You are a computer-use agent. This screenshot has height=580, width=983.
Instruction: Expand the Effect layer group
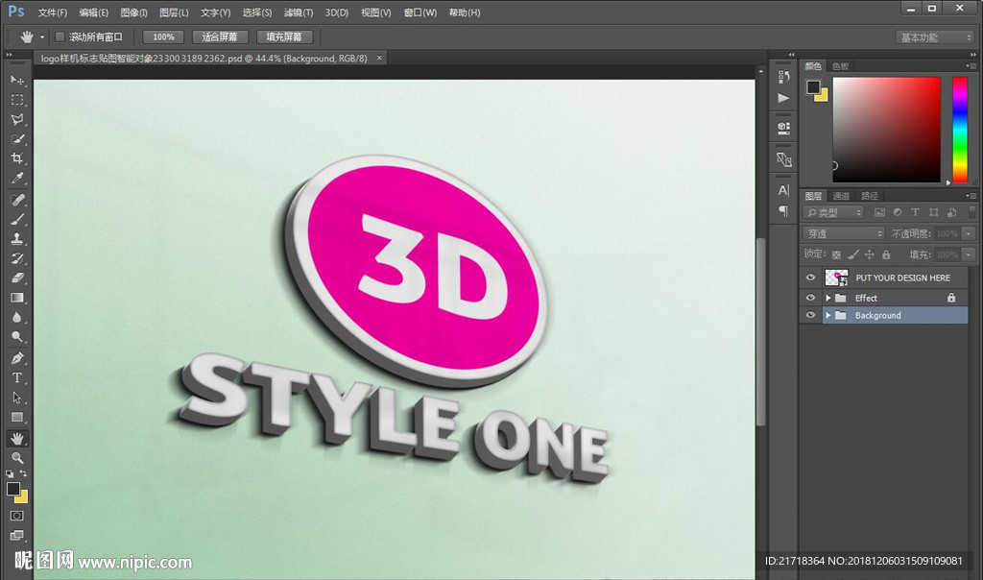pos(828,298)
